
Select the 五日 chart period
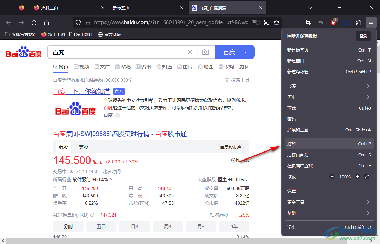pyautogui.click(x=101, y=226)
